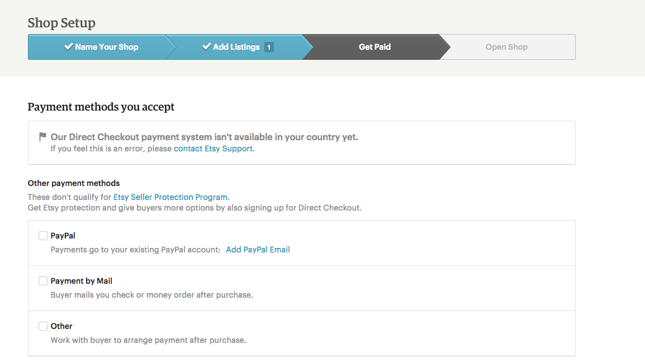The width and height of the screenshot is (645, 363).
Task: Click the listings count badge showing 1
Action: pos(269,47)
